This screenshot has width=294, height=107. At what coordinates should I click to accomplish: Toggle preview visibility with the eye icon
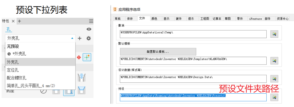pyautogui.click(x=89, y=29)
